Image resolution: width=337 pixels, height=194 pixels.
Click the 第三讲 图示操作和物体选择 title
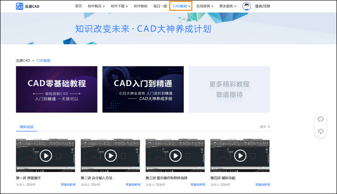(x=166, y=178)
